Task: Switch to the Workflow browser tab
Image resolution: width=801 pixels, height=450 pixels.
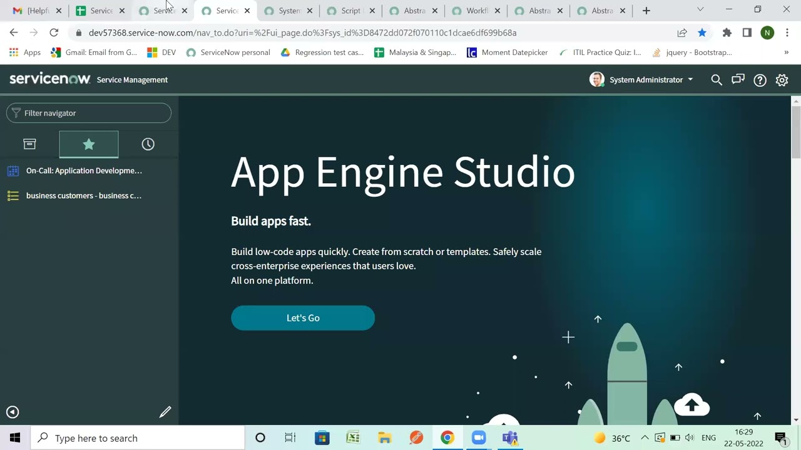Action: (476, 11)
